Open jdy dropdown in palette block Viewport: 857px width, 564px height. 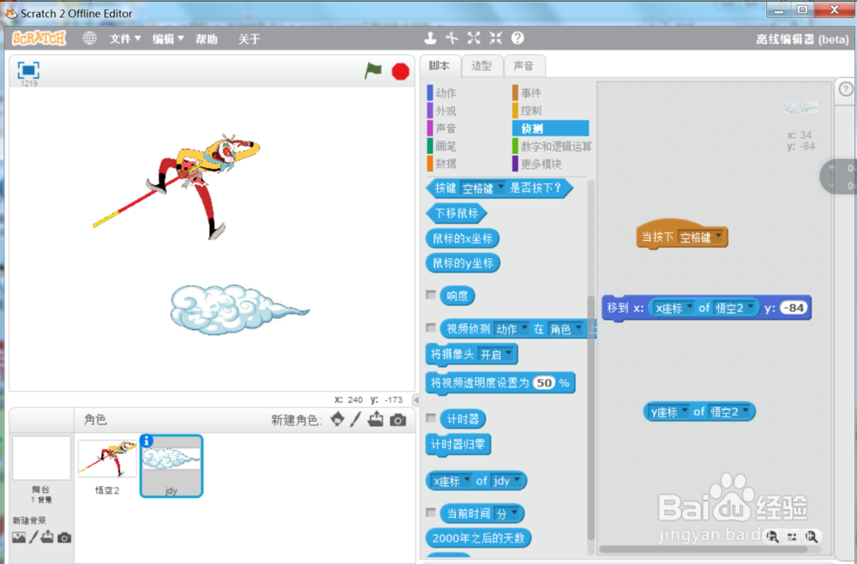pyautogui.click(x=506, y=481)
